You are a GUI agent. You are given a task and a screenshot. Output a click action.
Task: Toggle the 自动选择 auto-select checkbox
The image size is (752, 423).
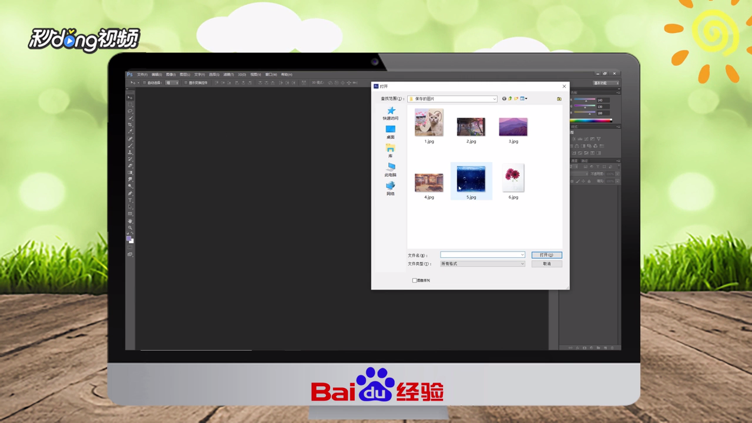point(144,83)
